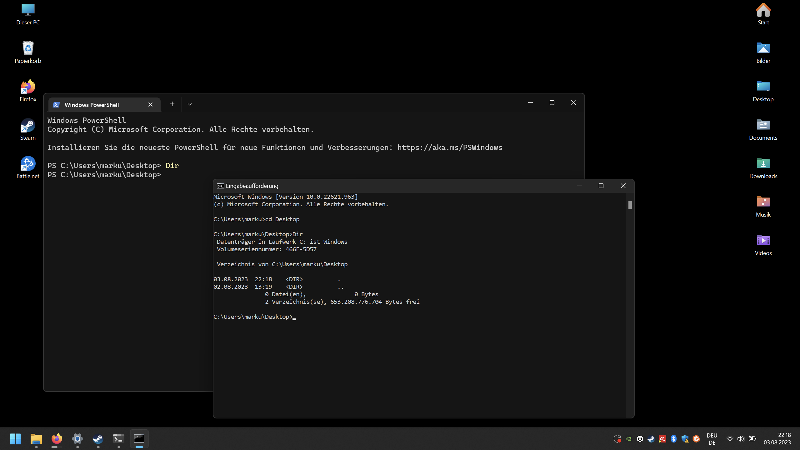
Task: Open the Eingabeaufforderung title bar icon menu
Action: tap(220, 186)
